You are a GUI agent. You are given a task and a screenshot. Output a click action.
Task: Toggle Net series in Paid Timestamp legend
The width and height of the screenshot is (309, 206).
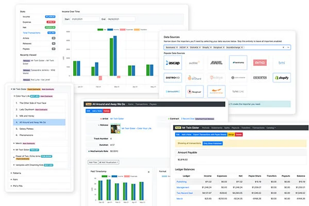point(106,176)
